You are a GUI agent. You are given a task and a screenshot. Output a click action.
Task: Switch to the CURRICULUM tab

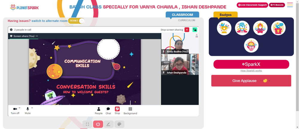pyautogui.click(x=187, y=20)
